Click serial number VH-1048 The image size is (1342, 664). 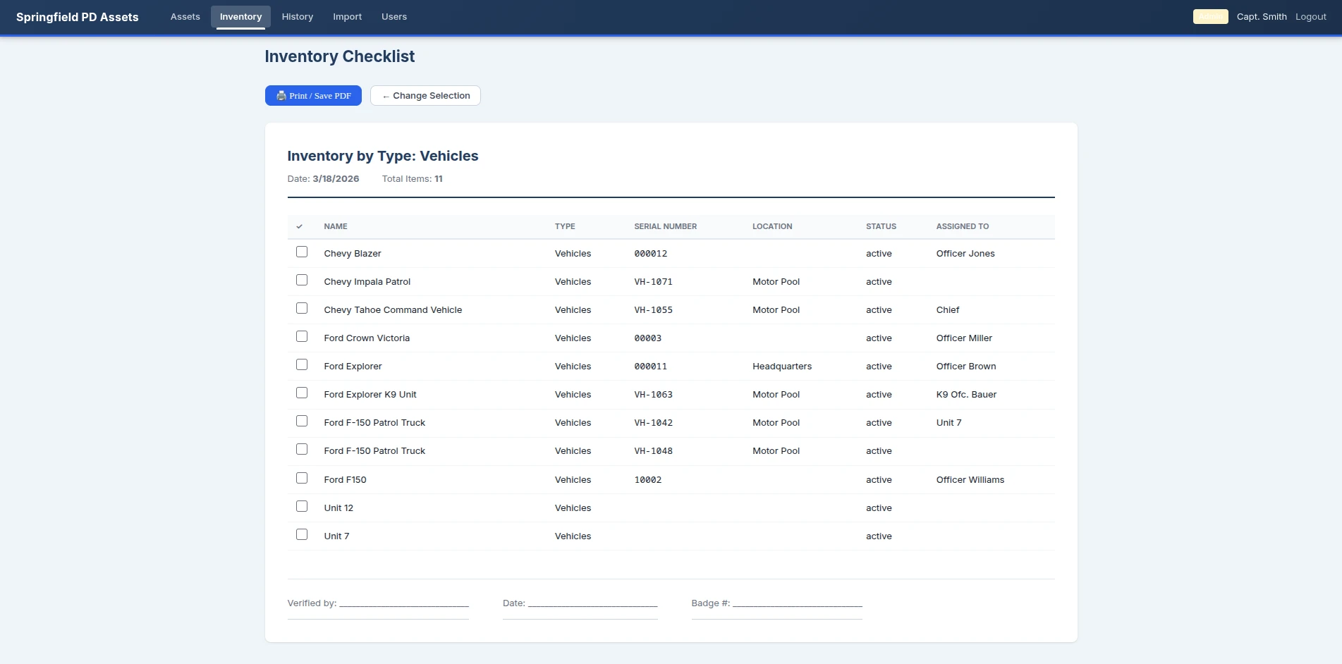click(x=653, y=451)
